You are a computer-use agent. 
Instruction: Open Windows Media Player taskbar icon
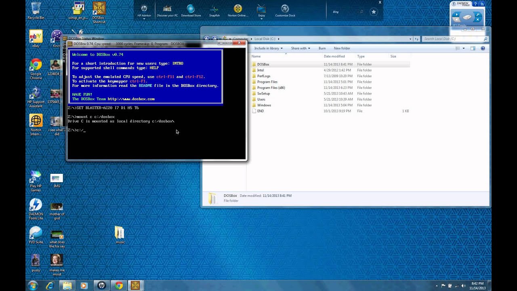84,285
